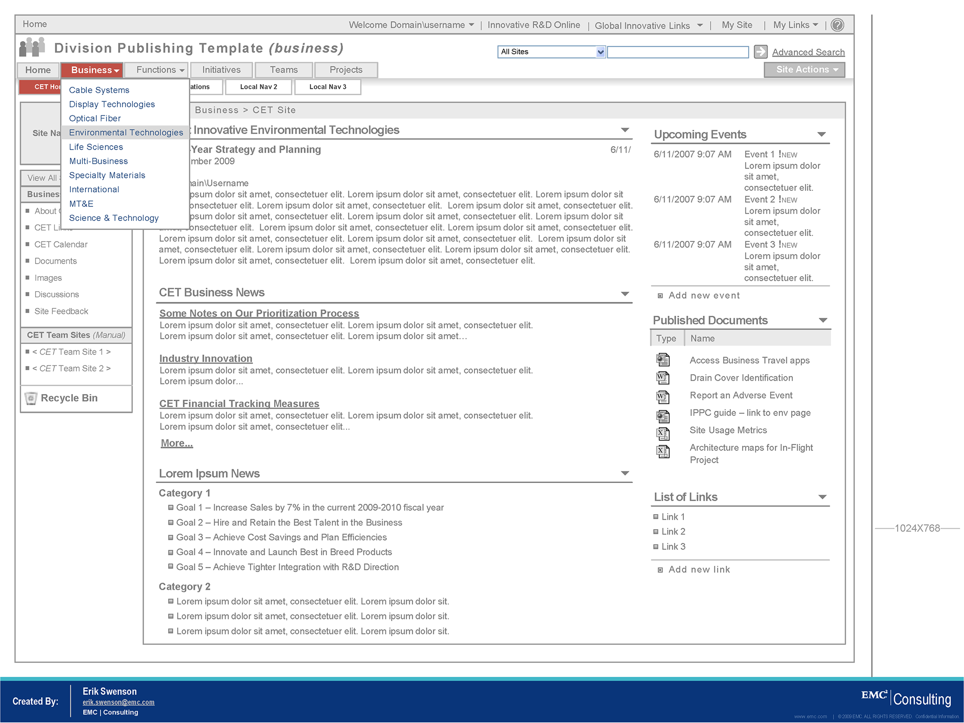Collapse the Upcoming Events web part arrow

821,135
